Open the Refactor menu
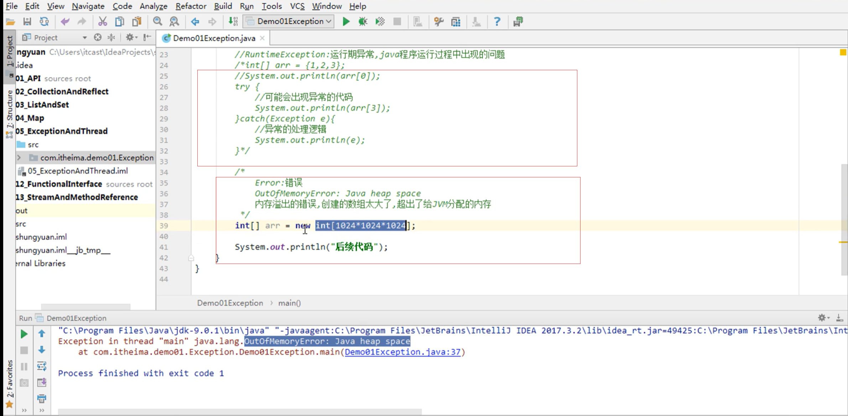 point(191,6)
